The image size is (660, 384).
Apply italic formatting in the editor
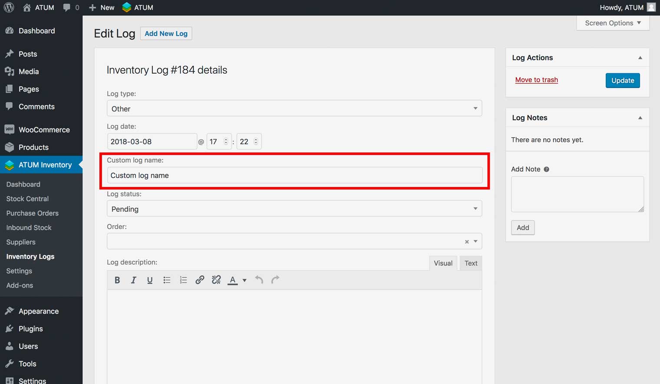coord(133,280)
